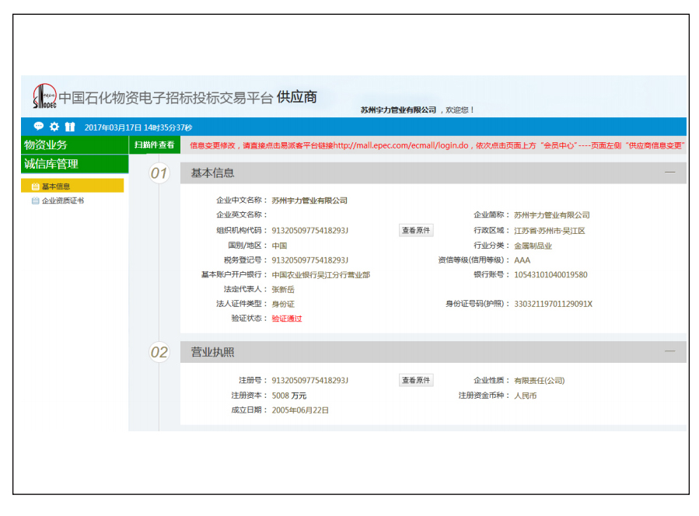Click the 税务登记号 number value

tap(309, 260)
